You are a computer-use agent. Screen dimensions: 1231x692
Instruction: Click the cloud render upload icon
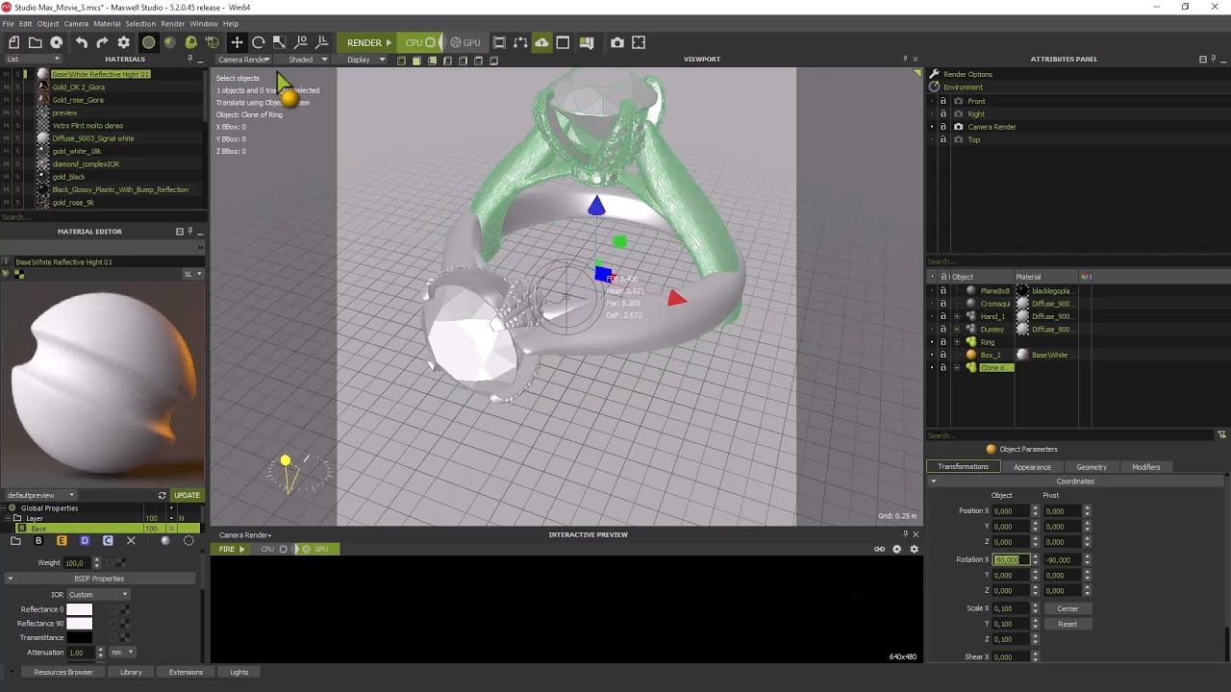541,42
